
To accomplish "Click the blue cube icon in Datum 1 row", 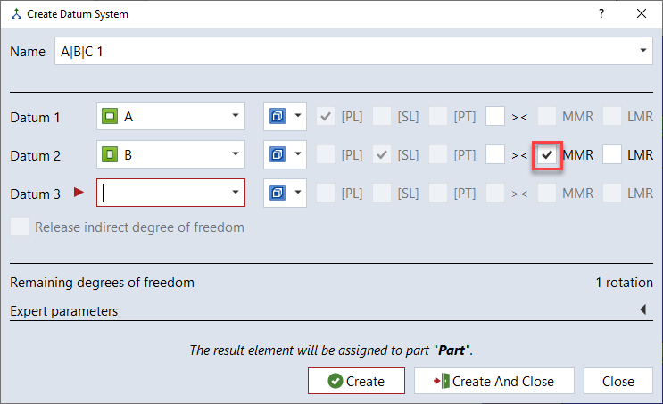I will tap(277, 117).
